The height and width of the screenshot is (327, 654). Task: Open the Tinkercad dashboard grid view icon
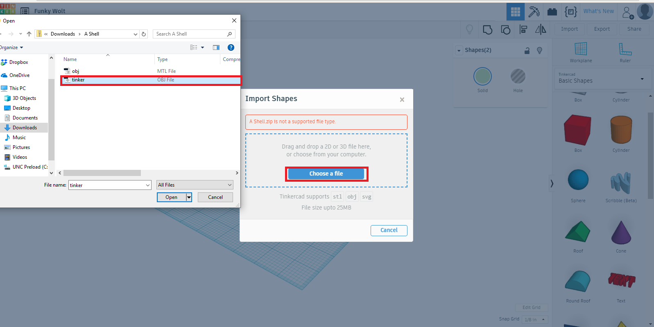(515, 11)
